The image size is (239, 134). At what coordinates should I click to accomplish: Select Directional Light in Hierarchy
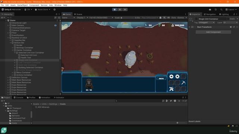19,23
